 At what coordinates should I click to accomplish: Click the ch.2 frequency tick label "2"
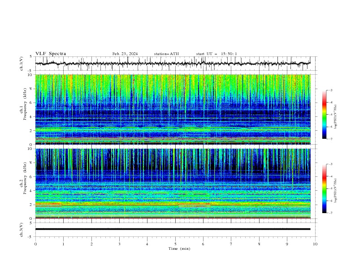click(x=31, y=205)
